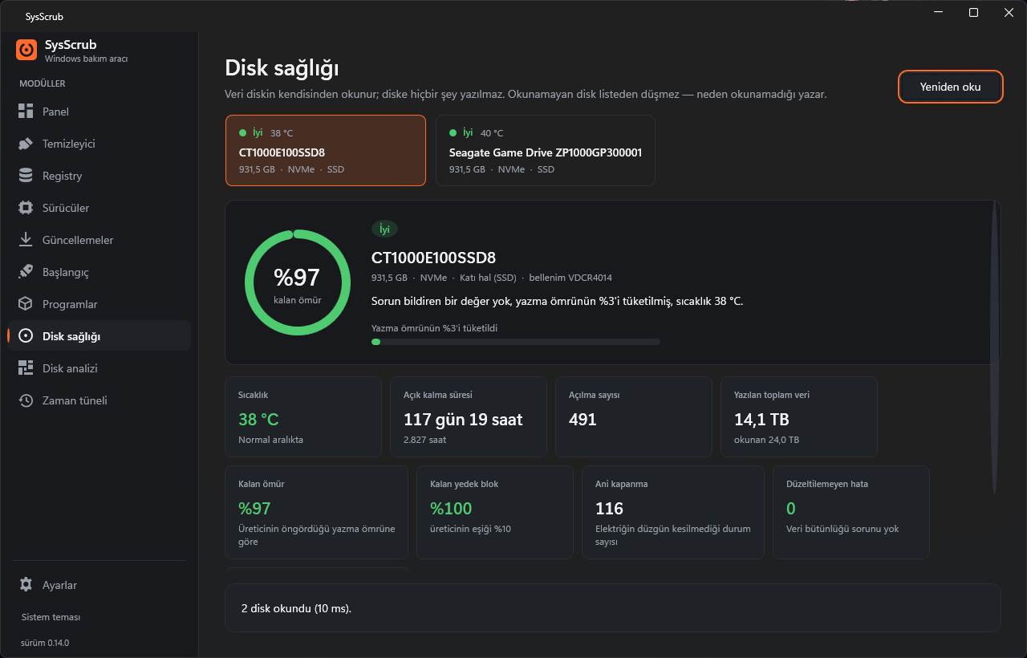
Task: Click the Güncellemeler download icon
Action: coord(26,240)
